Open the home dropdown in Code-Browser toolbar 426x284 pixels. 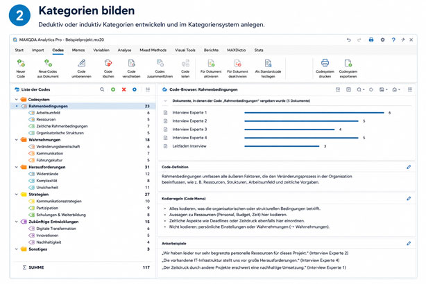[396, 89]
